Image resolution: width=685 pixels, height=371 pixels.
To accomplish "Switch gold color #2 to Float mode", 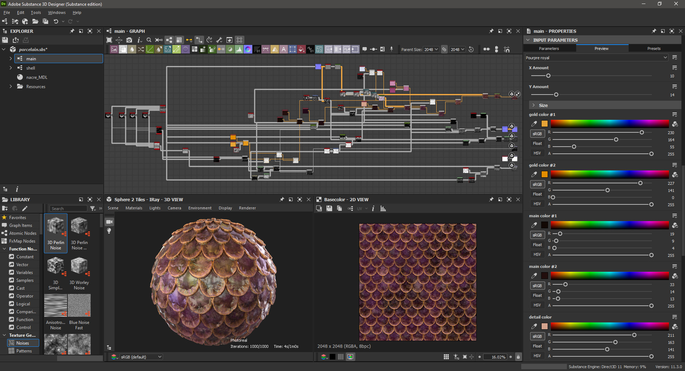I will tap(537, 194).
